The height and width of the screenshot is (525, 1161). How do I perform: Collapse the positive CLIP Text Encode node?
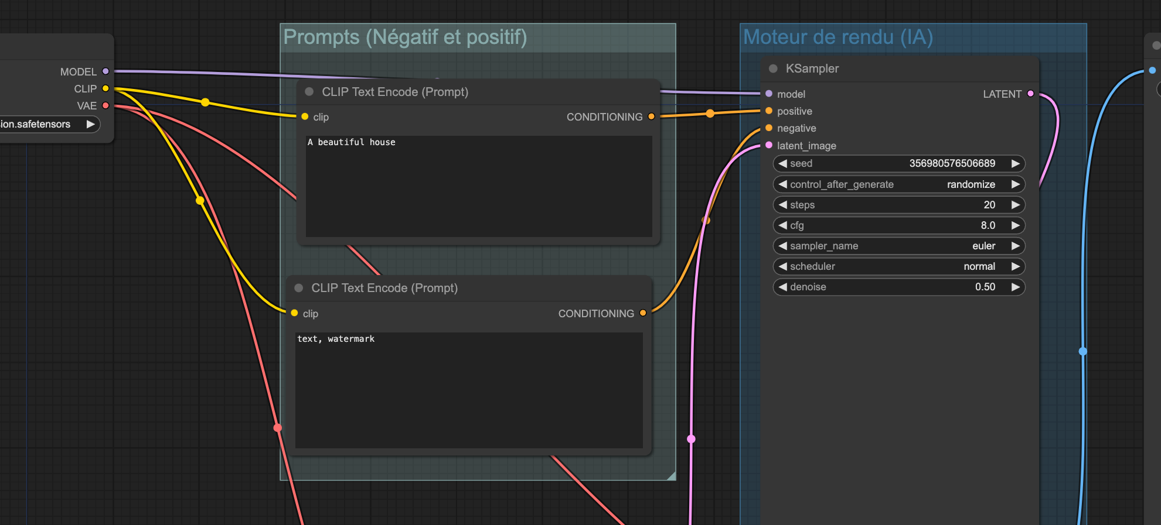(x=309, y=92)
